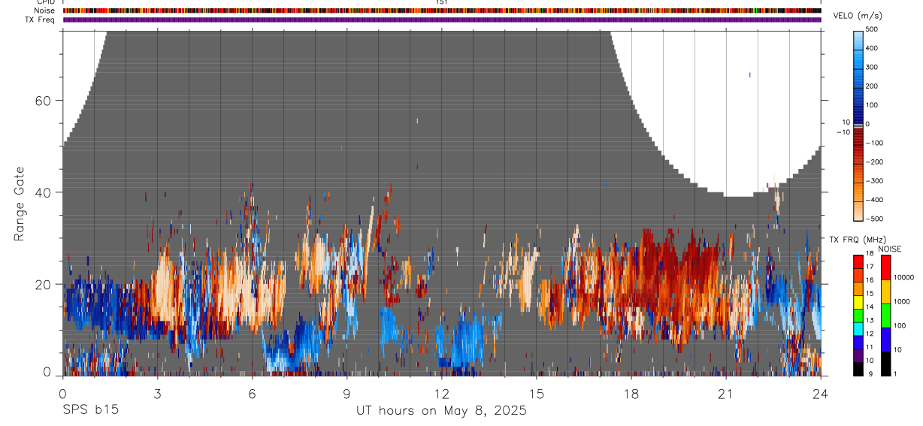923x426 pixels.
Task: Click the purple TX Freq strip above the plot
Action: click(442, 20)
